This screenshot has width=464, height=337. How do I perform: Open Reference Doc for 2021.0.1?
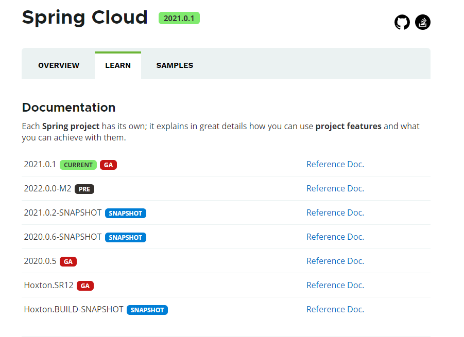point(335,164)
